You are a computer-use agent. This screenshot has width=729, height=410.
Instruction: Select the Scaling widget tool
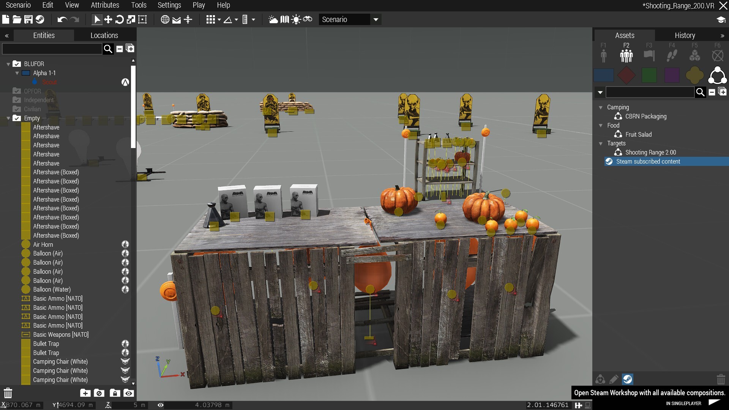click(x=131, y=19)
